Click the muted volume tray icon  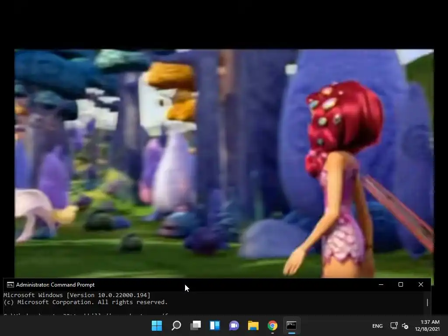coord(405,325)
